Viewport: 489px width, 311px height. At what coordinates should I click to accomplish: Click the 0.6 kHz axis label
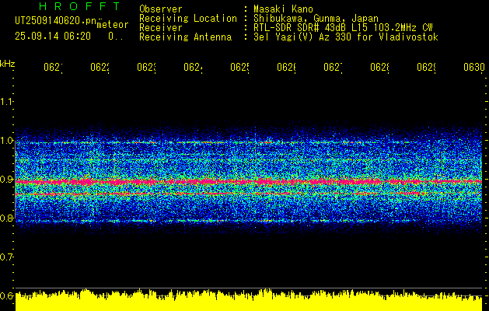[x=6, y=295]
